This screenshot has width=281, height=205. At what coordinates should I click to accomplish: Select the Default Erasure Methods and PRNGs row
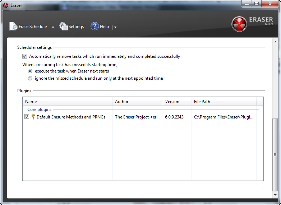point(140,117)
